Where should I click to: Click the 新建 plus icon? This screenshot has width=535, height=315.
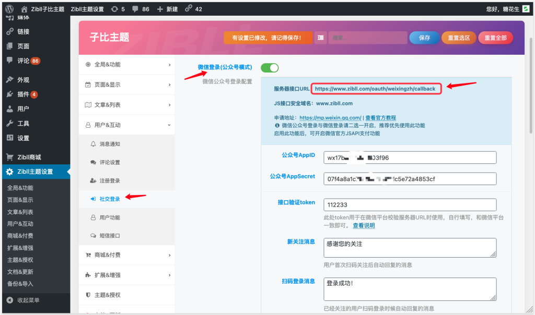[160, 9]
